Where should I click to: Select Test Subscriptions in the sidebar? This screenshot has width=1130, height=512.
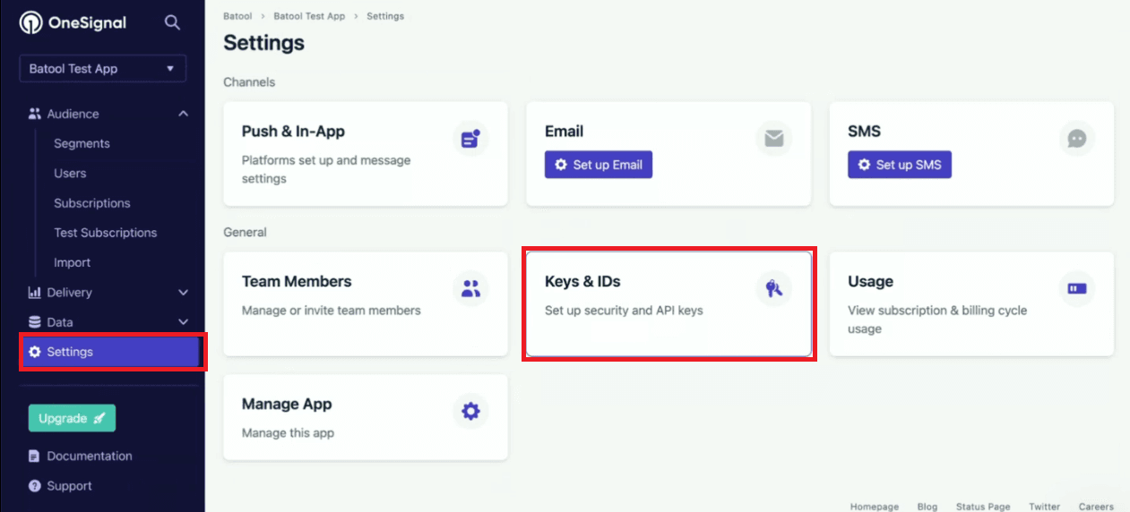click(105, 233)
